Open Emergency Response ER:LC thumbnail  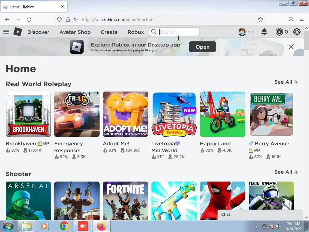click(x=77, y=114)
